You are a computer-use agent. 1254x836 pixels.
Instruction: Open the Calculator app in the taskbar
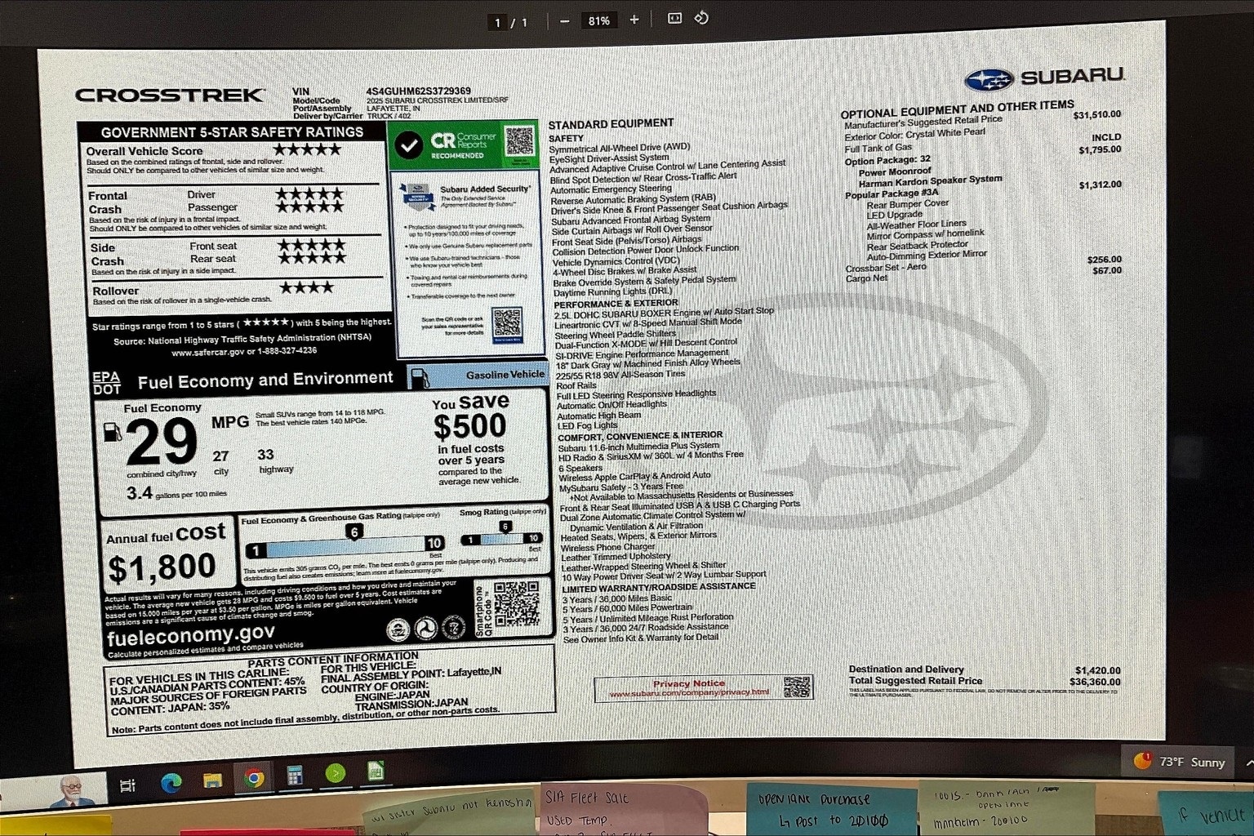pyautogui.click(x=295, y=775)
